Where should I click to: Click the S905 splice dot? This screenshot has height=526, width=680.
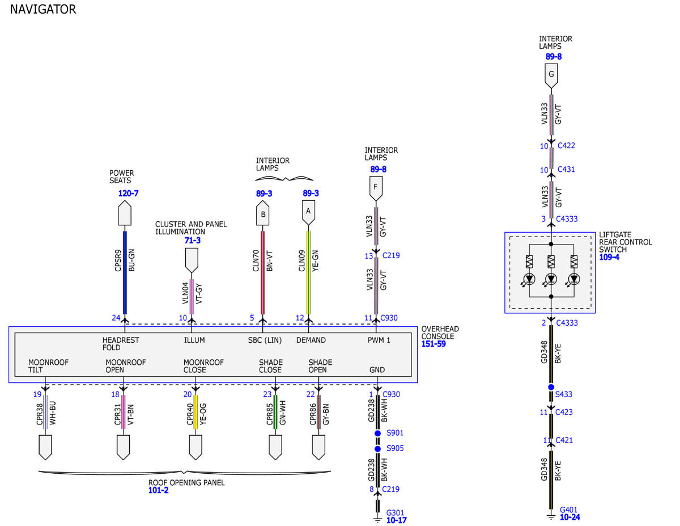coord(378,448)
